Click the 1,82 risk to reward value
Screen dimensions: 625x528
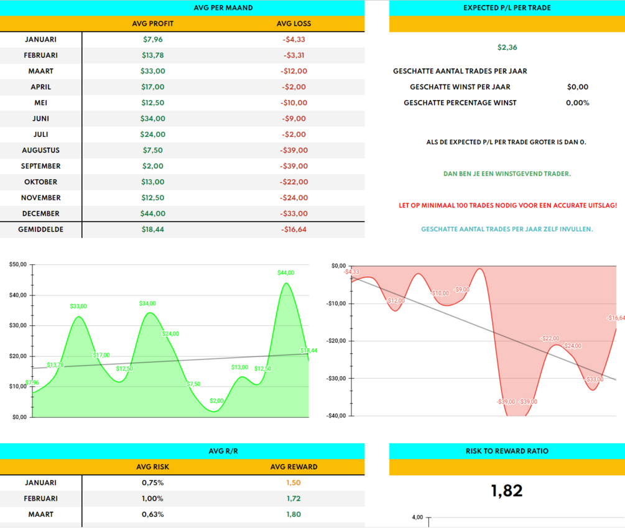(x=507, y=491)
